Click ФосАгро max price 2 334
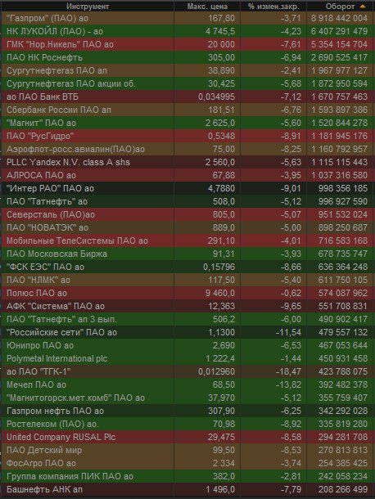This screenshot has height=499, width=375. pos(224,463)
